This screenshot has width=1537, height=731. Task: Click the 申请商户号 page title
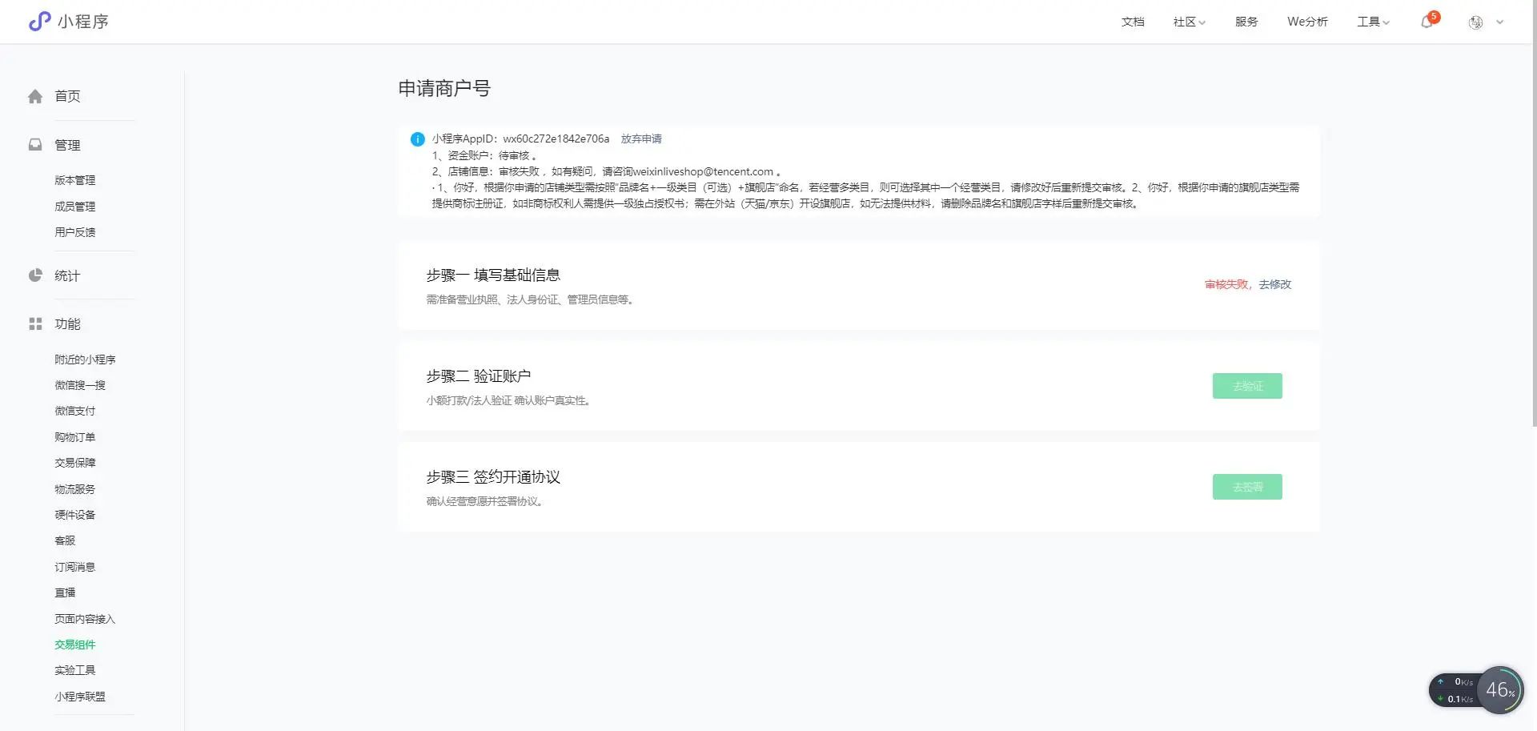(444, 88)
